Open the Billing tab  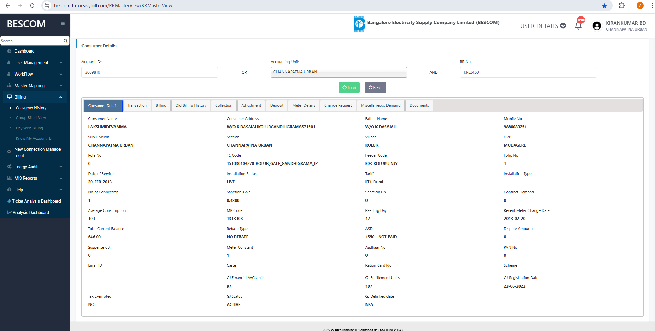pos(161,105)
